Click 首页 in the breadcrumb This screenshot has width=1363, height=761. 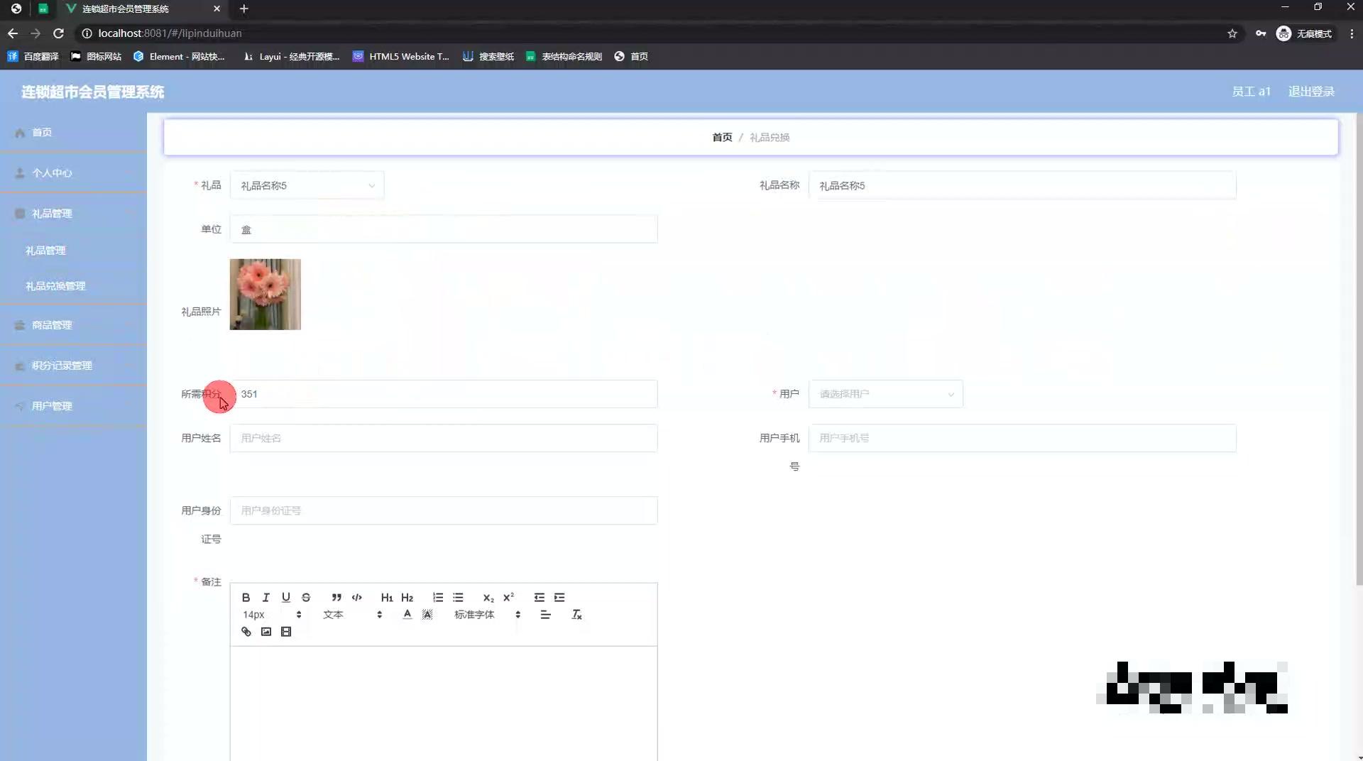click(722, 137)
